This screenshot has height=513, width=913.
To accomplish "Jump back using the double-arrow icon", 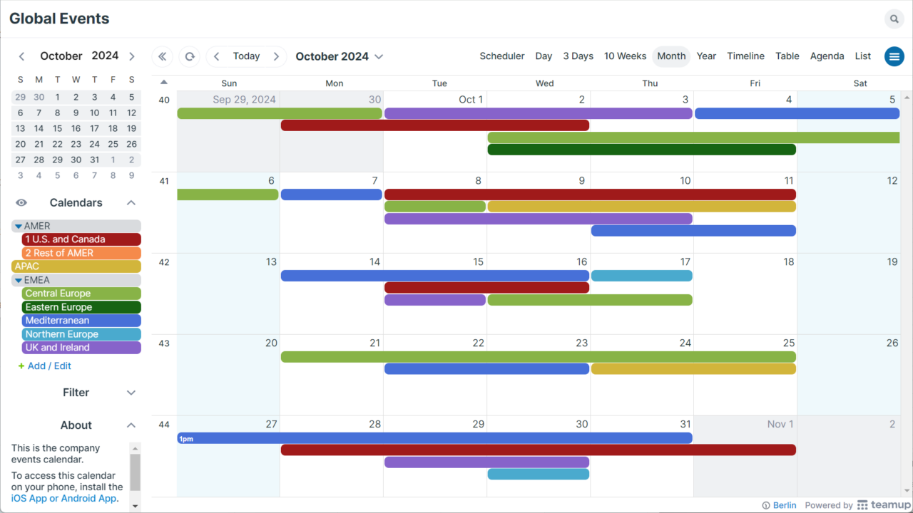I will point(162,56).
